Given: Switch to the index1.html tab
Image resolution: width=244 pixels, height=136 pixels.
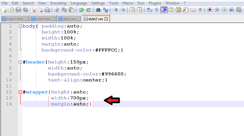Looking at the screenshot, I should [15, 19].
